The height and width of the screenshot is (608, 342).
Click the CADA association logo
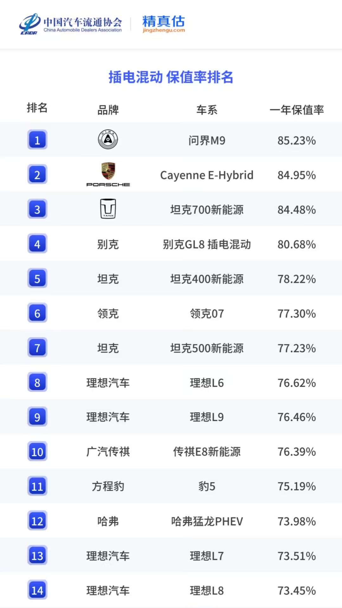coord(29,24)
